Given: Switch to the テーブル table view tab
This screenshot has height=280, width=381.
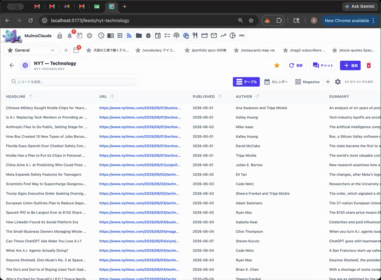Looking at the screenshot, I should click(x=246, y=82).
